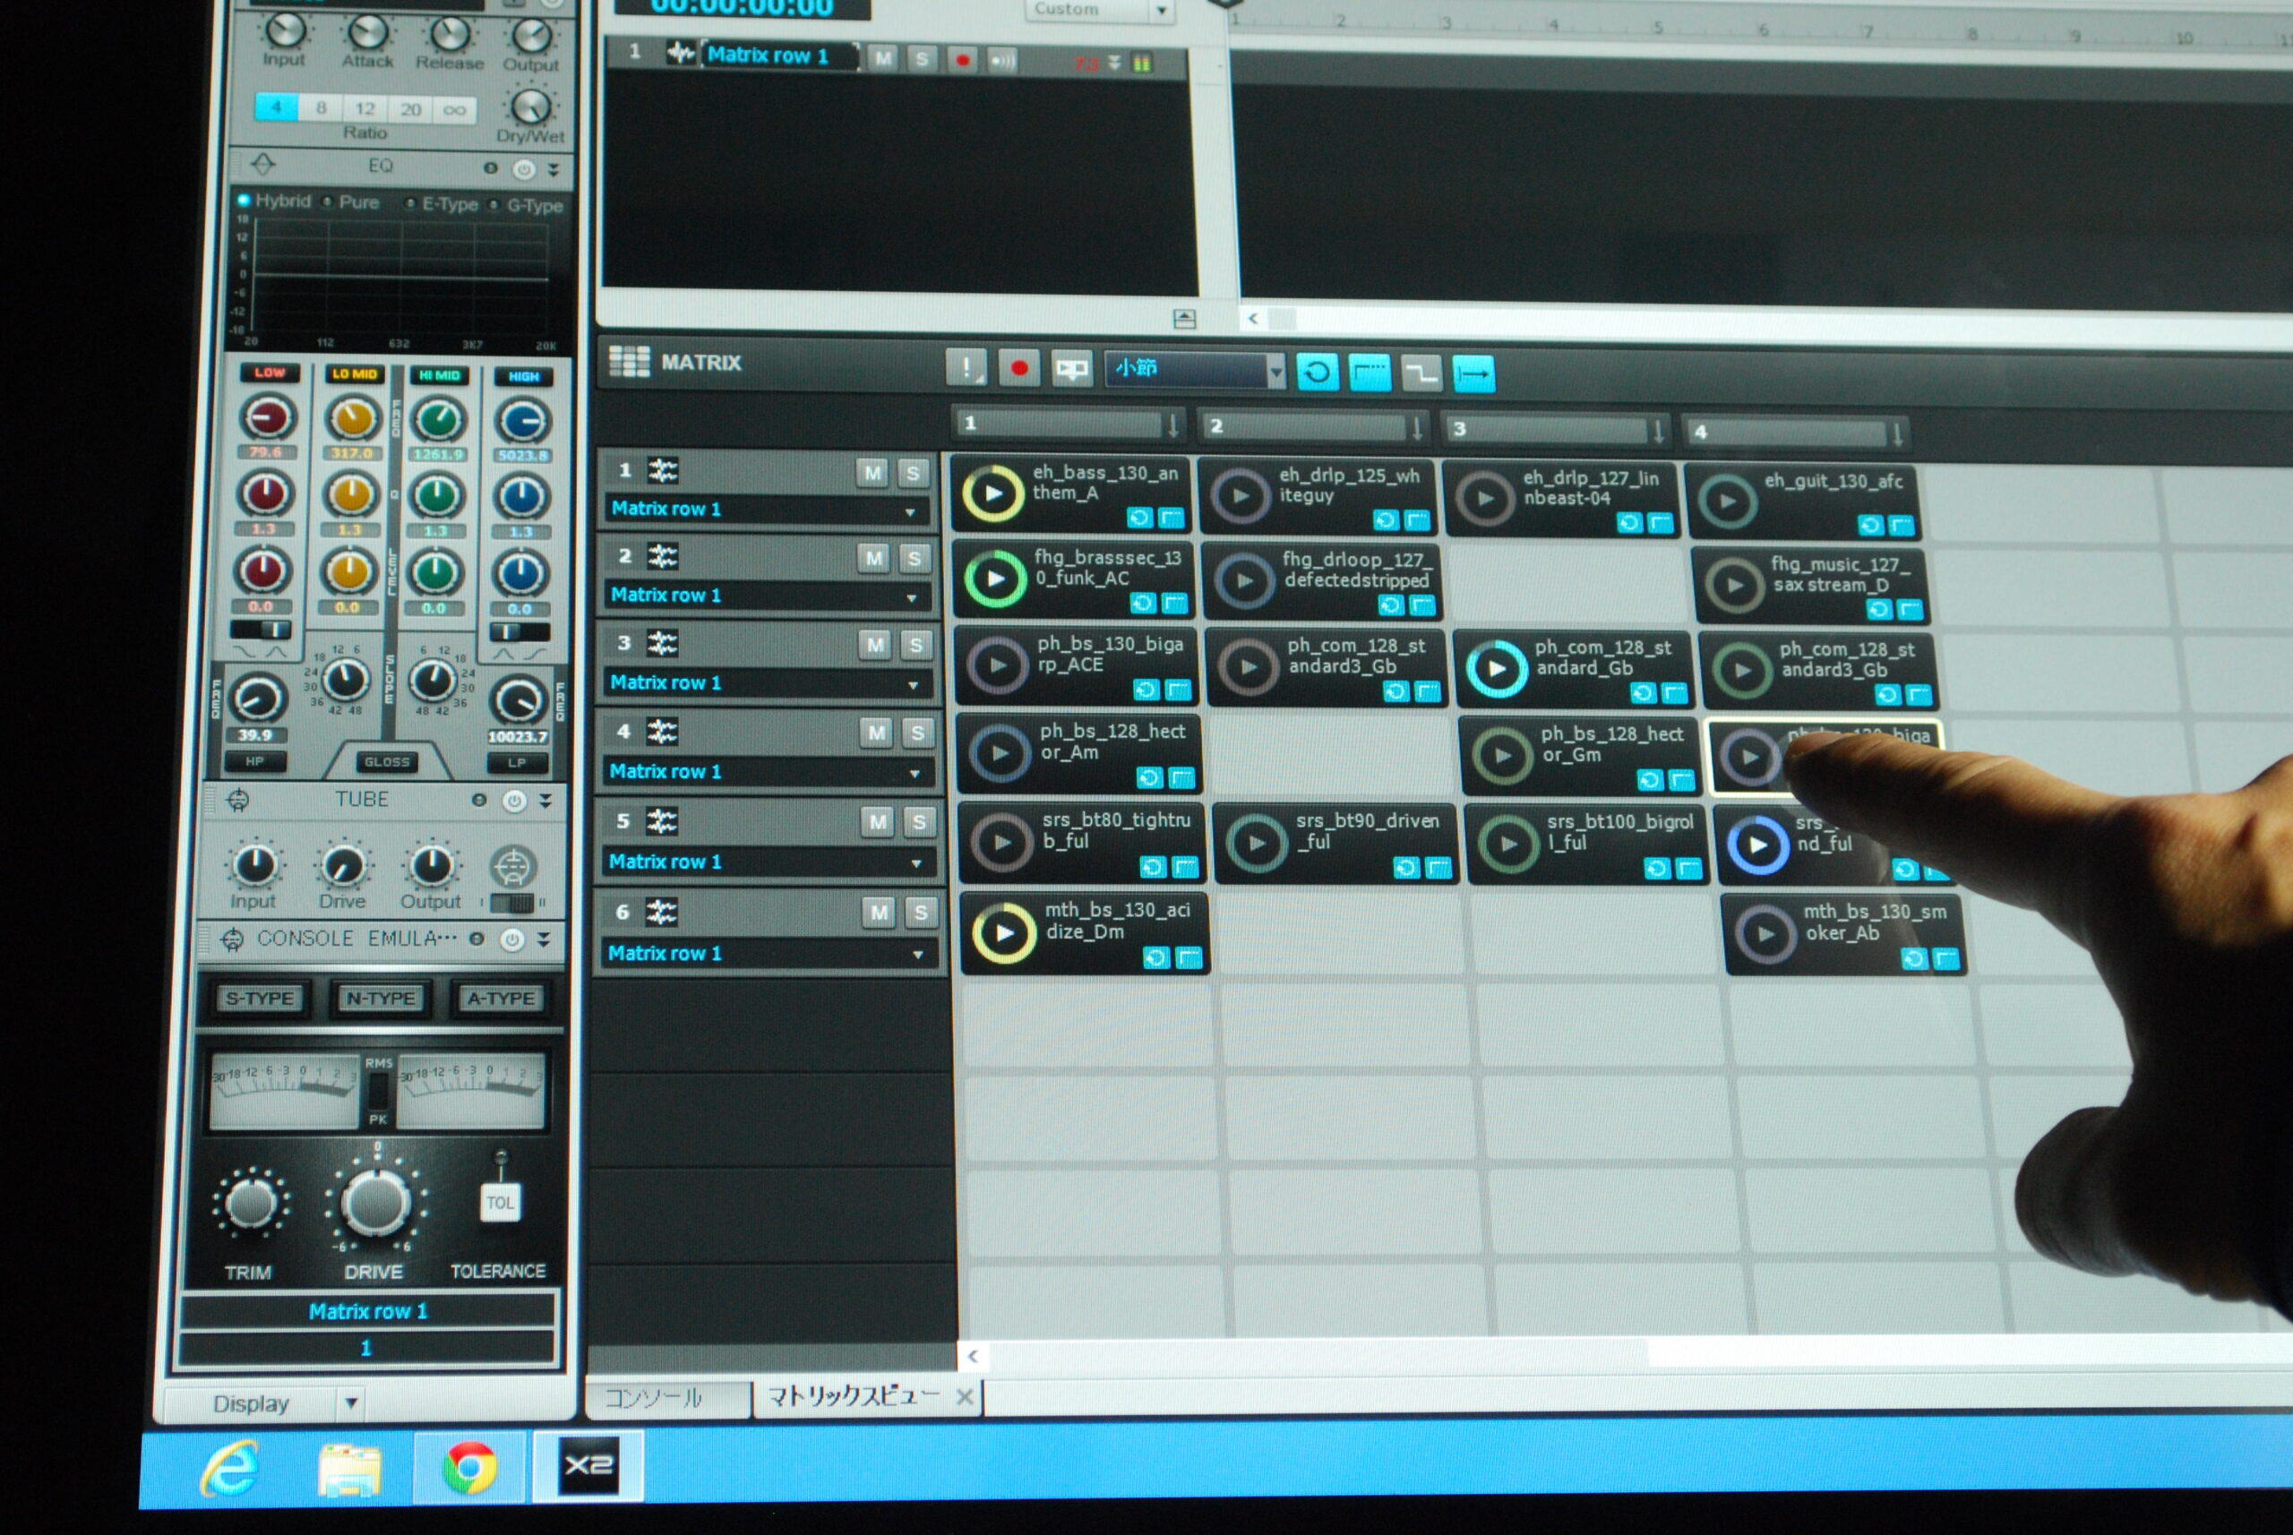Play the ph_bs_130_bigarp_ACE clip

point(997,665)
